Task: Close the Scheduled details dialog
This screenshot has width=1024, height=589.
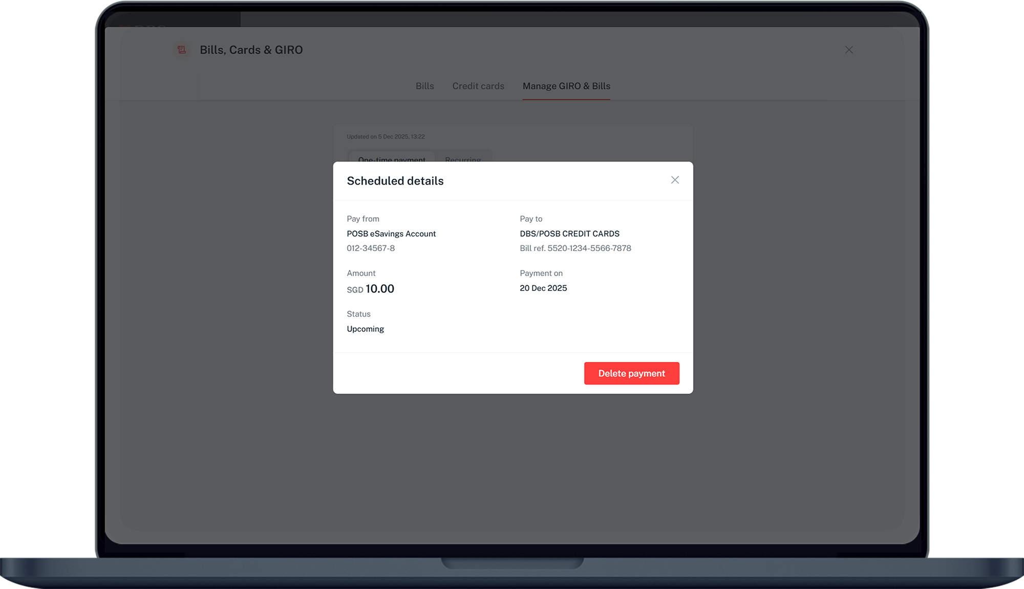Action: [675, 180]
